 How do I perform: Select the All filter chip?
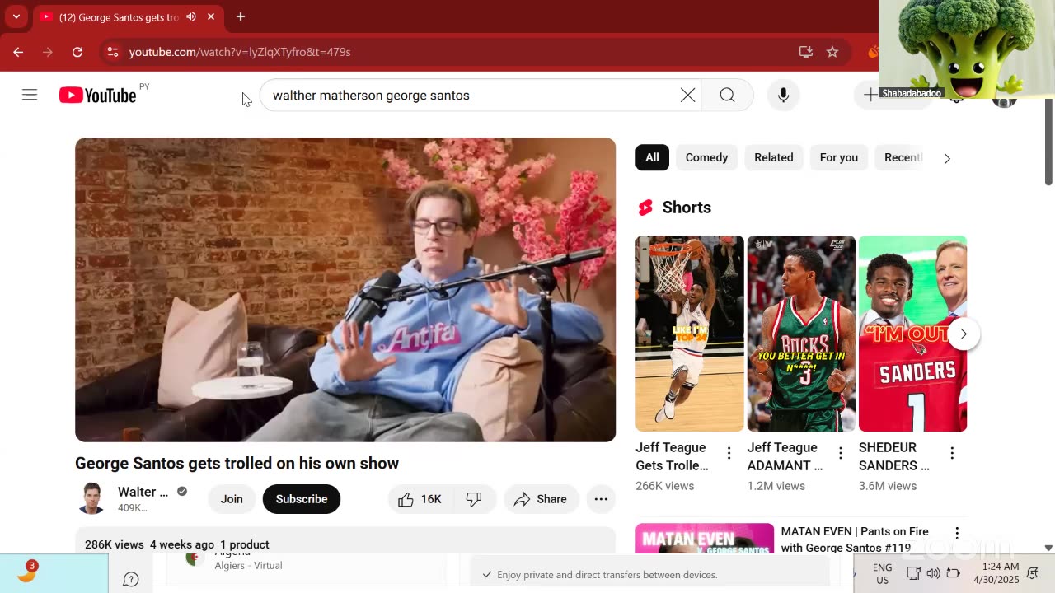click(652, 157)
